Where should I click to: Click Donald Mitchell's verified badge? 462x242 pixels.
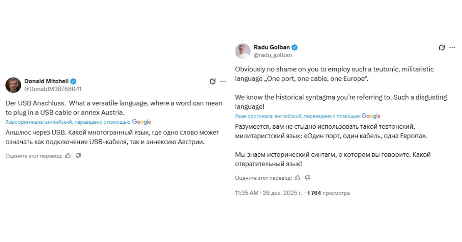[x=73, y=81]
